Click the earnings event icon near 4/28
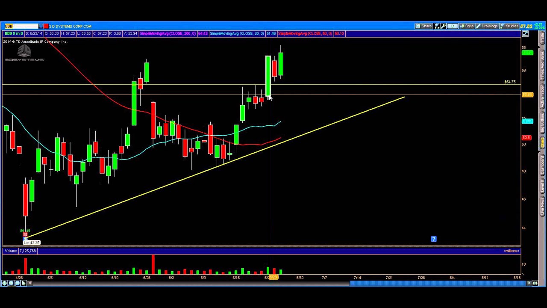The width and height of the screenshot is (547, 308). pyautogui.click(x=25, y=235)
